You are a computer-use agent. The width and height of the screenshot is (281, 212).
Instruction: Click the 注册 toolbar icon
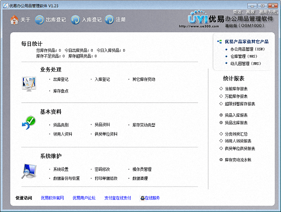109,20
